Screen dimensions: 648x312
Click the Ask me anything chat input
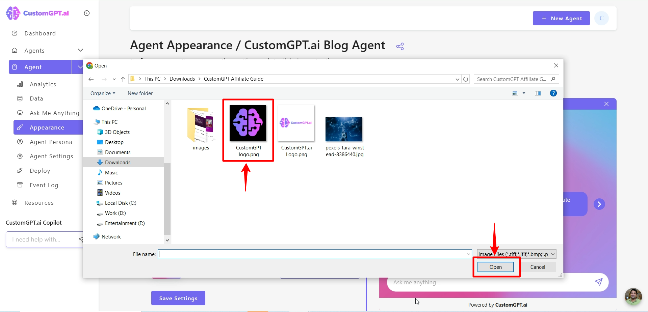(x=490, y=283)
